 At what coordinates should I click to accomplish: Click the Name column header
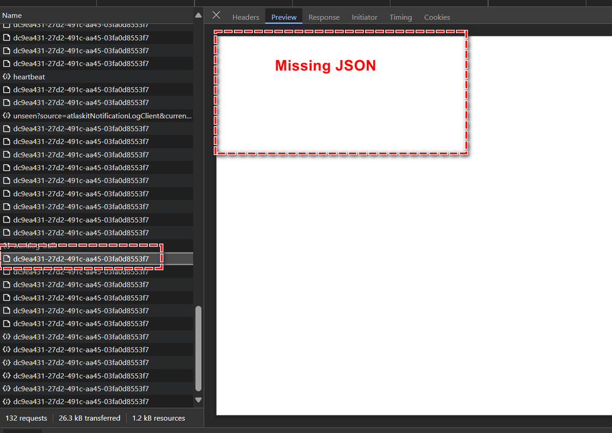(x=12, y=15)
